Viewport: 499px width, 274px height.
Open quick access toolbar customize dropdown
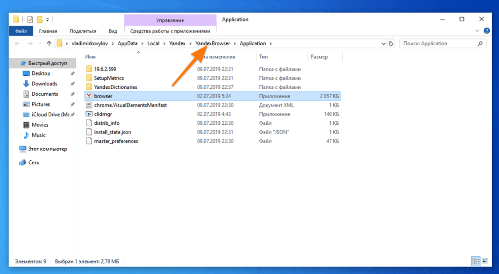(47, 20)
